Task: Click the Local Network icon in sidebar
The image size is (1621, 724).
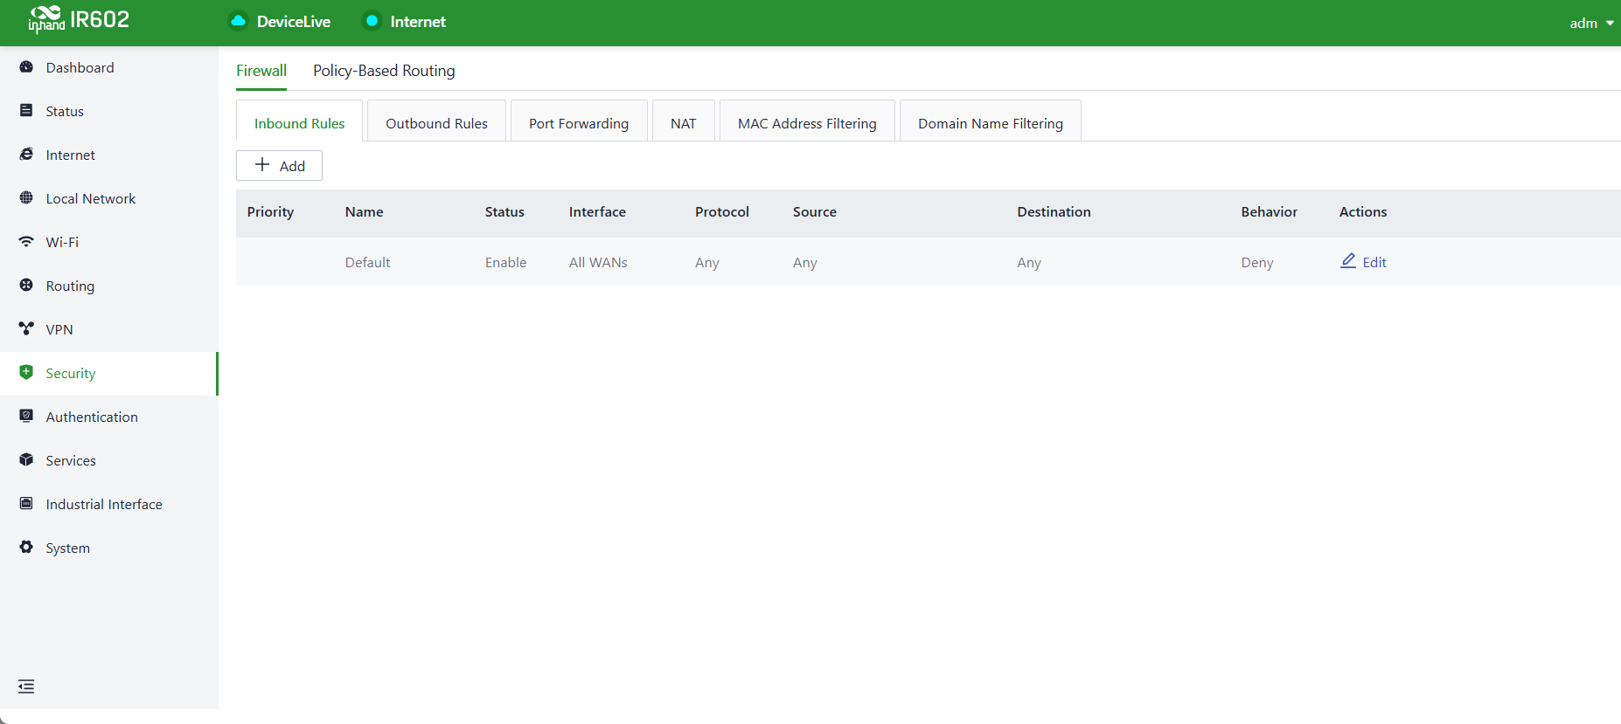Action: pos(26,198)
